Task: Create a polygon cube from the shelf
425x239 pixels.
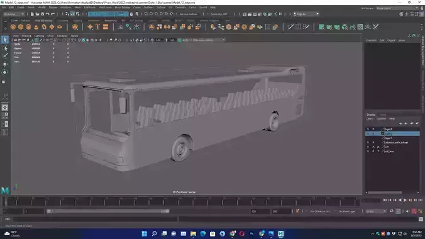Action: coord(21,27)
